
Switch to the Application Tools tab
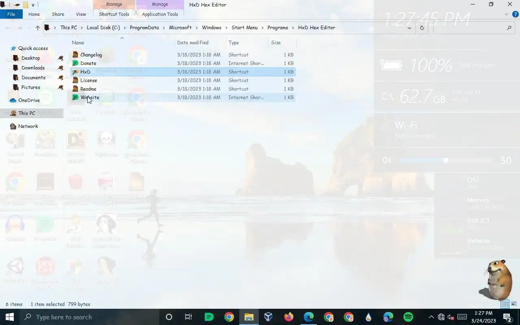pos(160,14)
